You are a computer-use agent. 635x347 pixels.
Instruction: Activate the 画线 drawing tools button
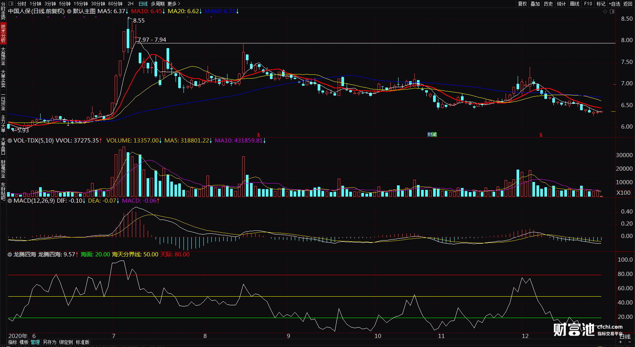575,4
